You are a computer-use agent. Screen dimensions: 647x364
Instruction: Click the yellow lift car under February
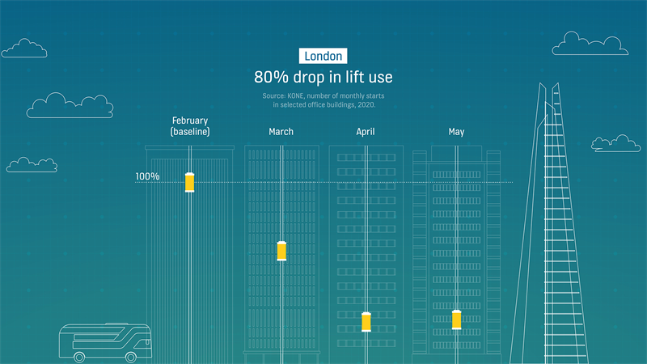189,182
